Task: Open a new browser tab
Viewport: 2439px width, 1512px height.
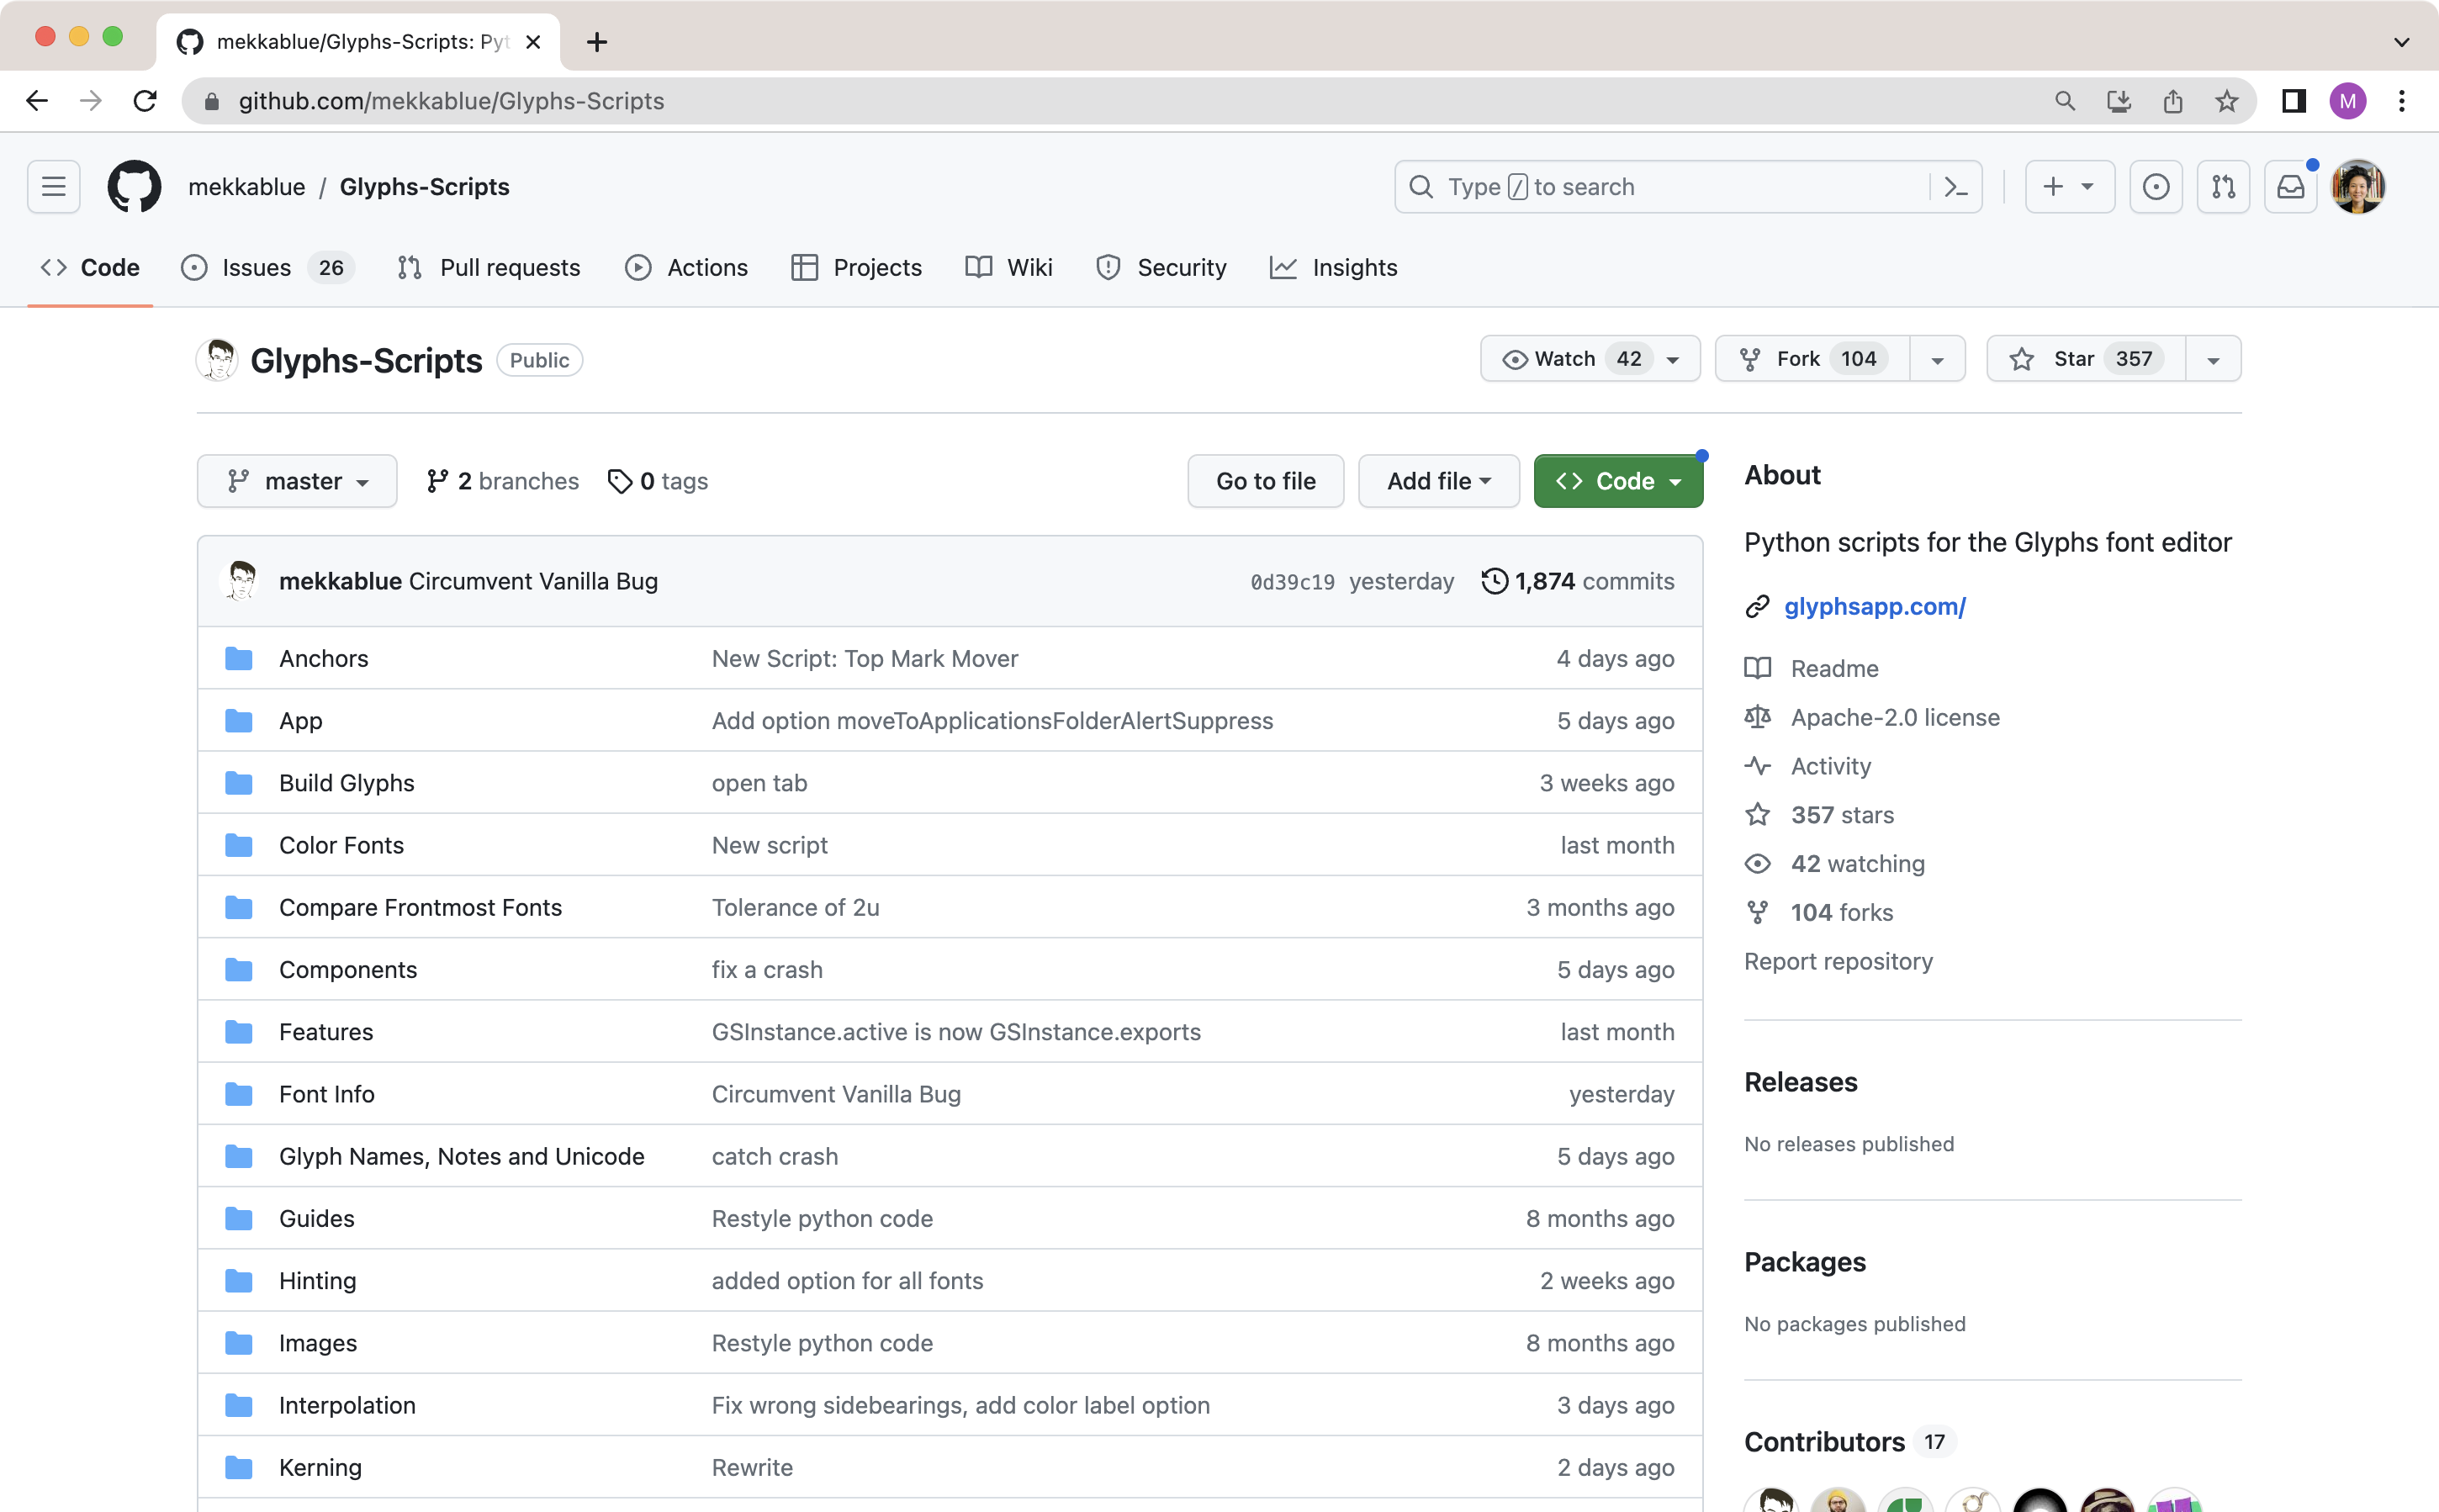Action: click(597, 42)
